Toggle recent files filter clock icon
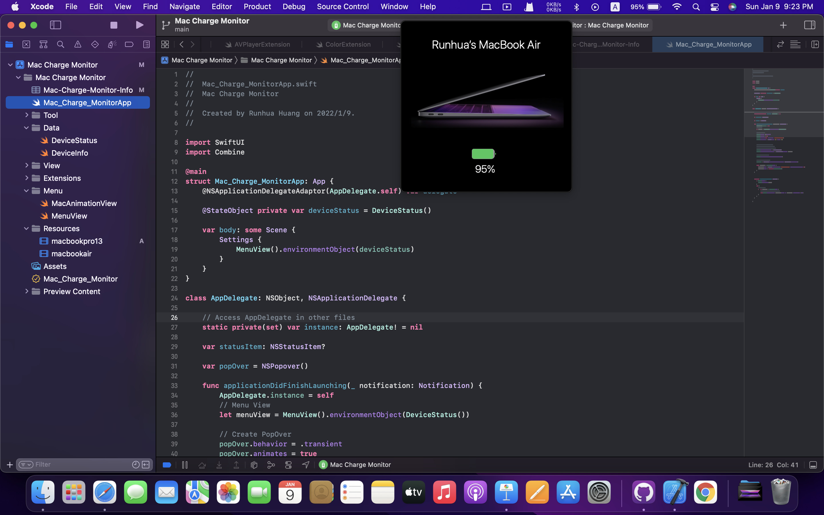The height and width of the screenshot is (515, 824). coord(136,465)
